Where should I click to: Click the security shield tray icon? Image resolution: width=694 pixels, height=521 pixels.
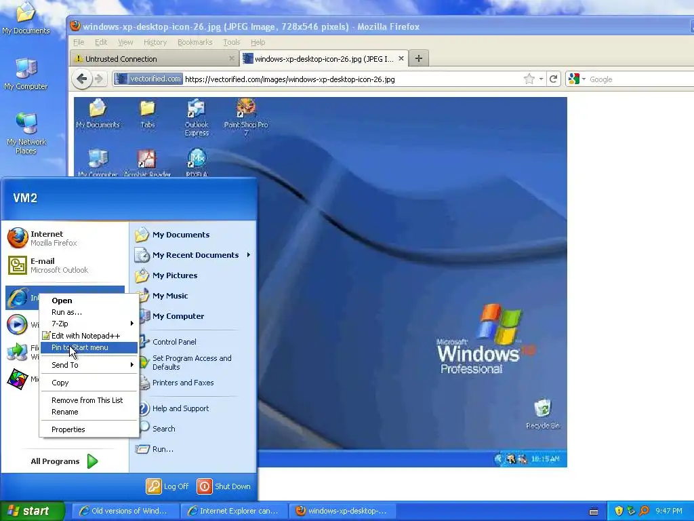[x=618, y=511]
